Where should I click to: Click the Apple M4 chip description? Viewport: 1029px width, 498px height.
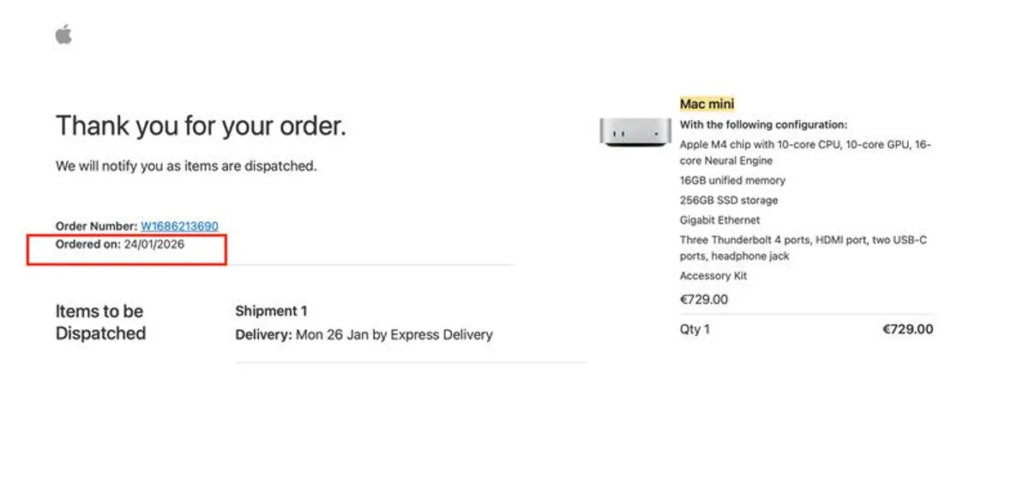pyautogui.click(x=804, y=153)
